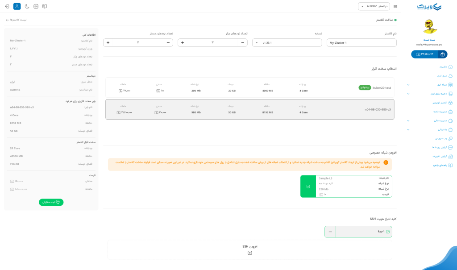Open the v1.33.1 version dropdown
This screenshot has height=270, width=457.
coord(287,42)
